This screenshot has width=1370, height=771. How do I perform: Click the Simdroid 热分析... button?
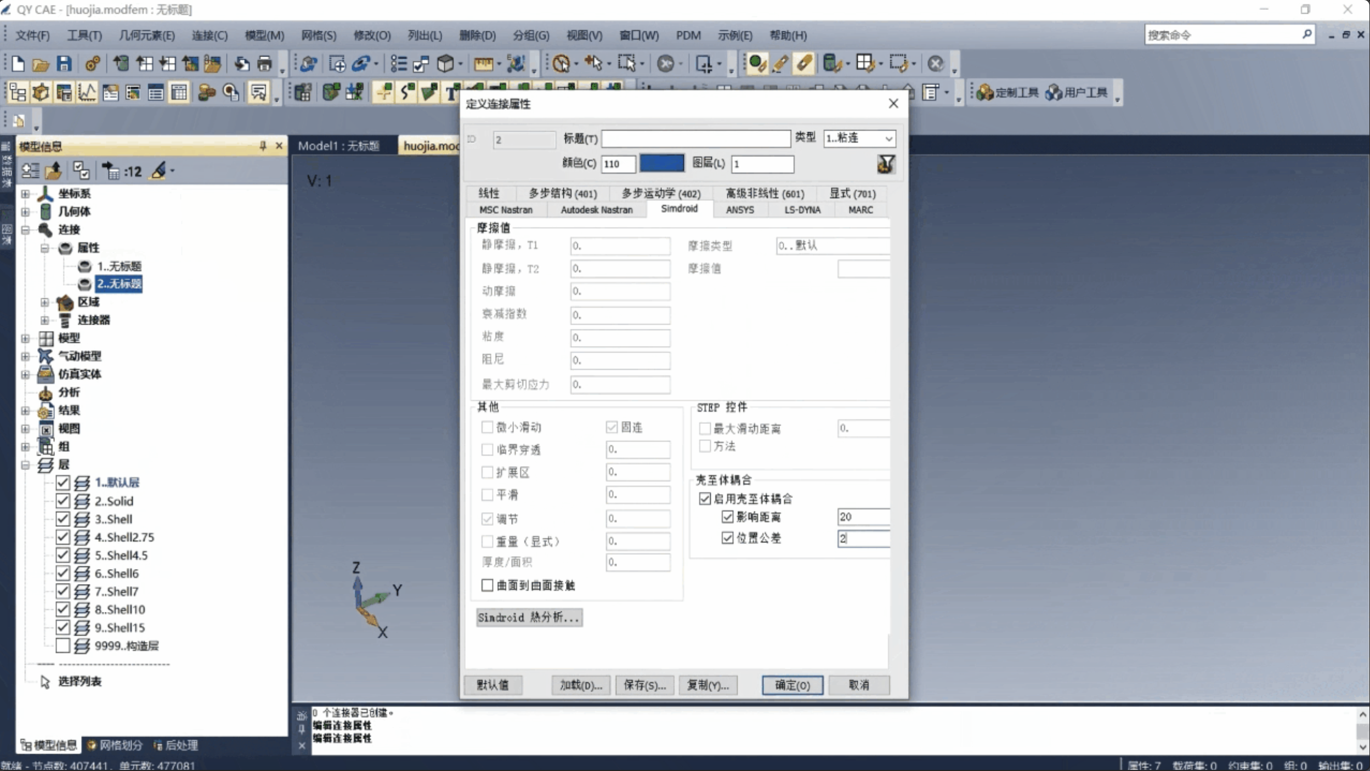529,617
